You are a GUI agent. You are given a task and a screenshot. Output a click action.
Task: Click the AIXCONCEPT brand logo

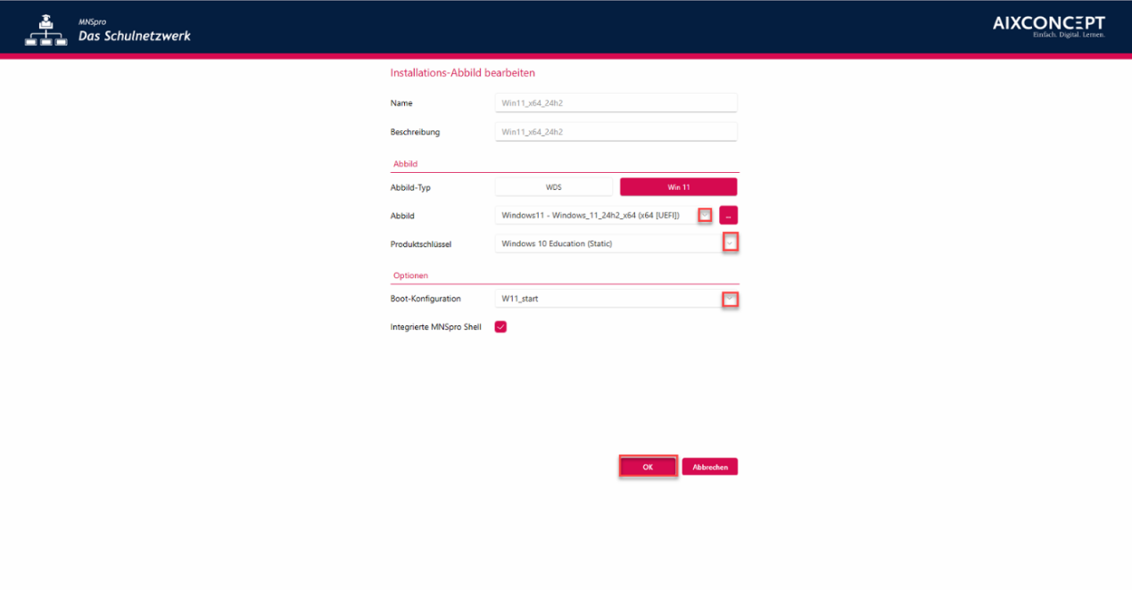1048,26
